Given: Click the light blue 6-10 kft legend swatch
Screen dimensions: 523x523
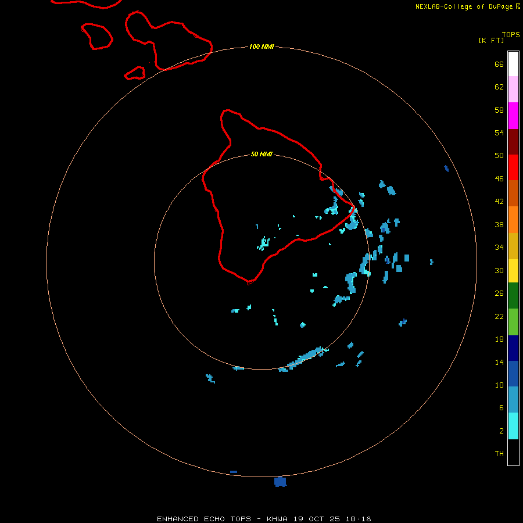Looking at the screenshot, I should tap(513, 400).
